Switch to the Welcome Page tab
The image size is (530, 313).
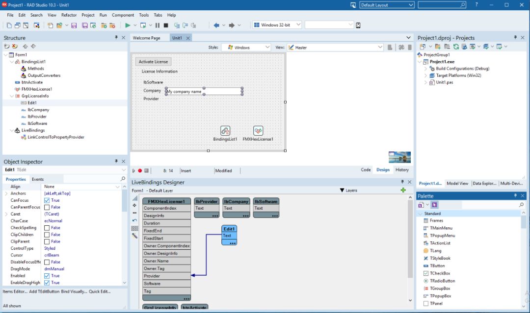tap(146, 38)
